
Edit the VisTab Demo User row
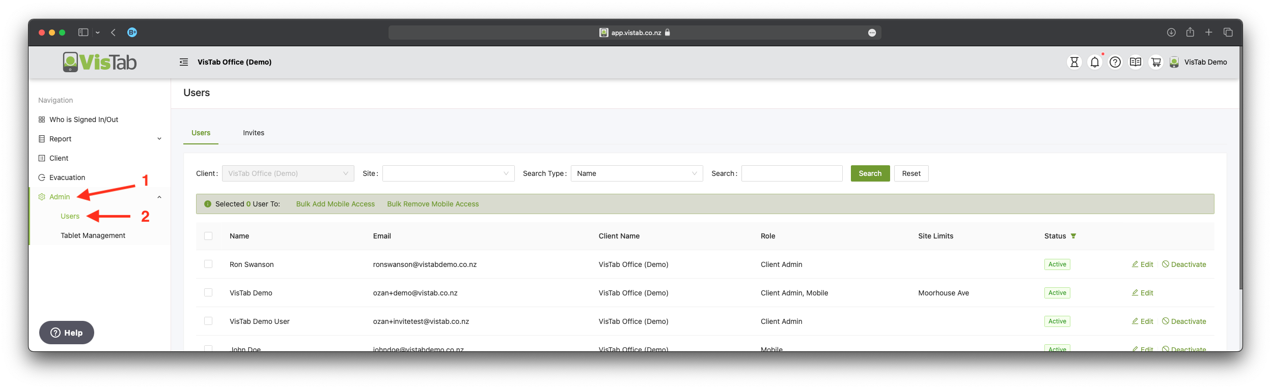[1142, 321]
